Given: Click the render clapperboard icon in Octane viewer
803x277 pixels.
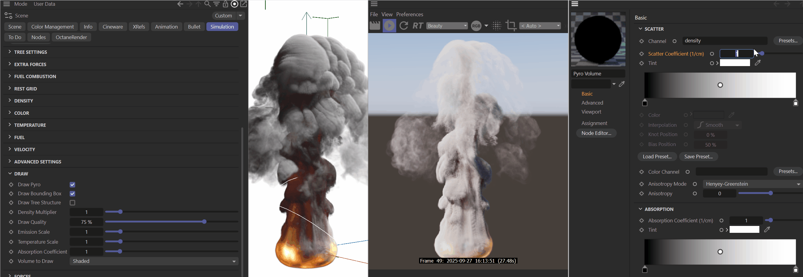Looking at the screenshot, I should (375, 26).
